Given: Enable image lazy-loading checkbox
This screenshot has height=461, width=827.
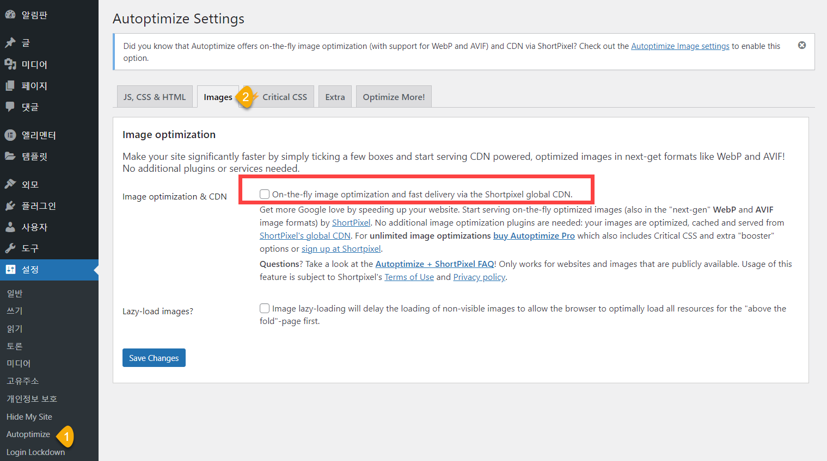Looking at the screenshot, I should pos(265,308).
